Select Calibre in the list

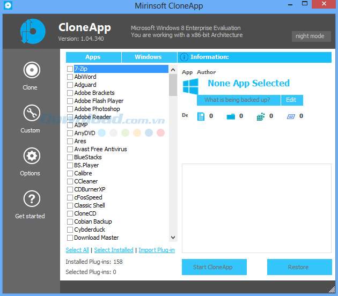[83, 173]
